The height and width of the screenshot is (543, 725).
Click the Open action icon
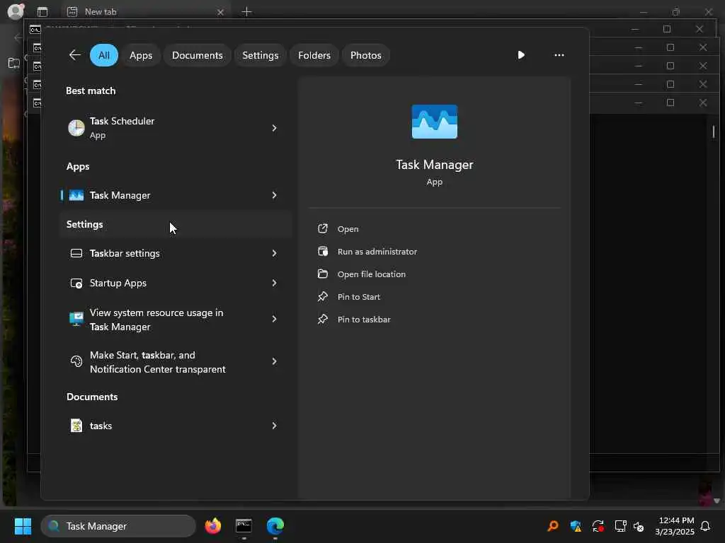323,228
